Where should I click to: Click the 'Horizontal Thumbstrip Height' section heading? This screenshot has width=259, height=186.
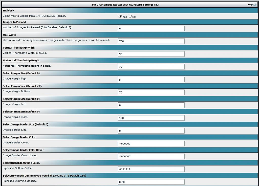[x=21, y=60]
